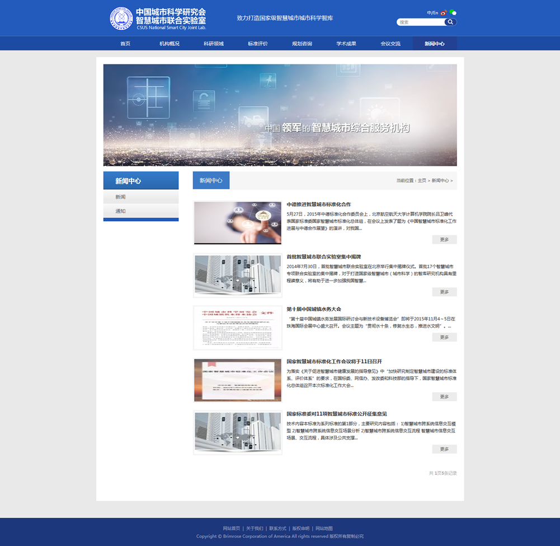Go to 学术成果 nav item
Screen dimensions: 560x546
point(346,44)
